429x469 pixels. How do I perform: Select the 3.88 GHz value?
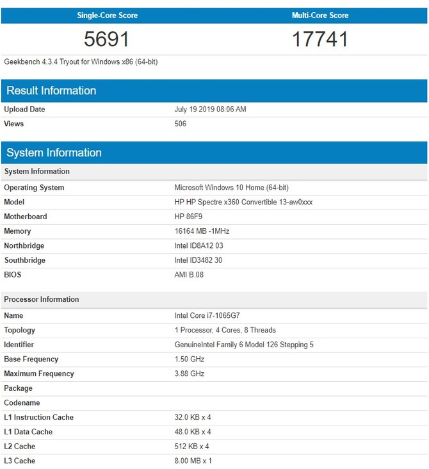[190, 374]
